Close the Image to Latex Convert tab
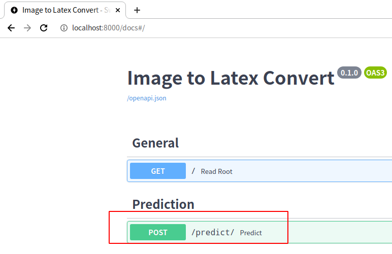The height and width of the screenshot is (254, 392). click(118, 10)
